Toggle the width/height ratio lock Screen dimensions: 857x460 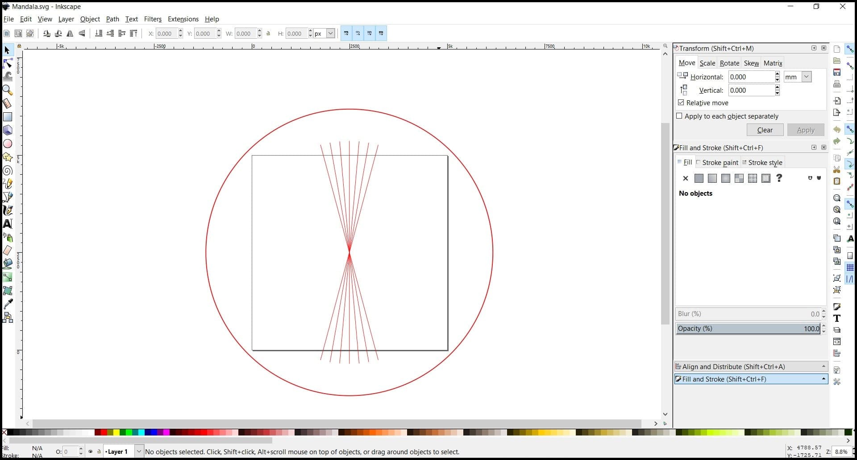268,33
